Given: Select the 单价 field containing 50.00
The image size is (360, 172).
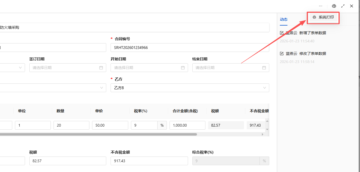Looking at the screenshot, I should [110, 125].
